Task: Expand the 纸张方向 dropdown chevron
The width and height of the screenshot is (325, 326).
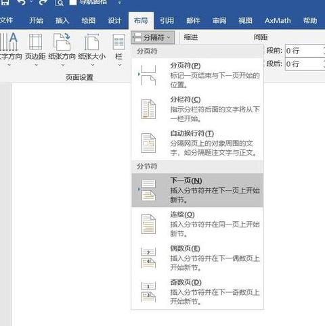Action: (63, 65)
